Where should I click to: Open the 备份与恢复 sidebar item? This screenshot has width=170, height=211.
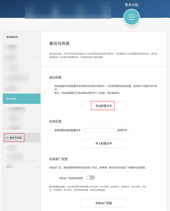(16, 137)
